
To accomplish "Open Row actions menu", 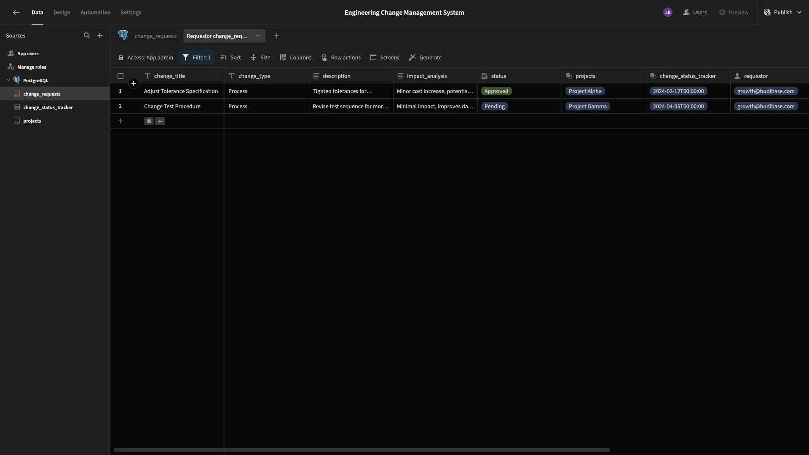I will pyautogui.click(x=341, y=58).
